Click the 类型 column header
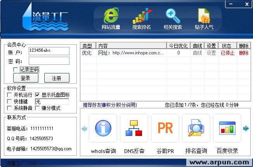Viewport: 253px width, 167px height. pos(88,46)
